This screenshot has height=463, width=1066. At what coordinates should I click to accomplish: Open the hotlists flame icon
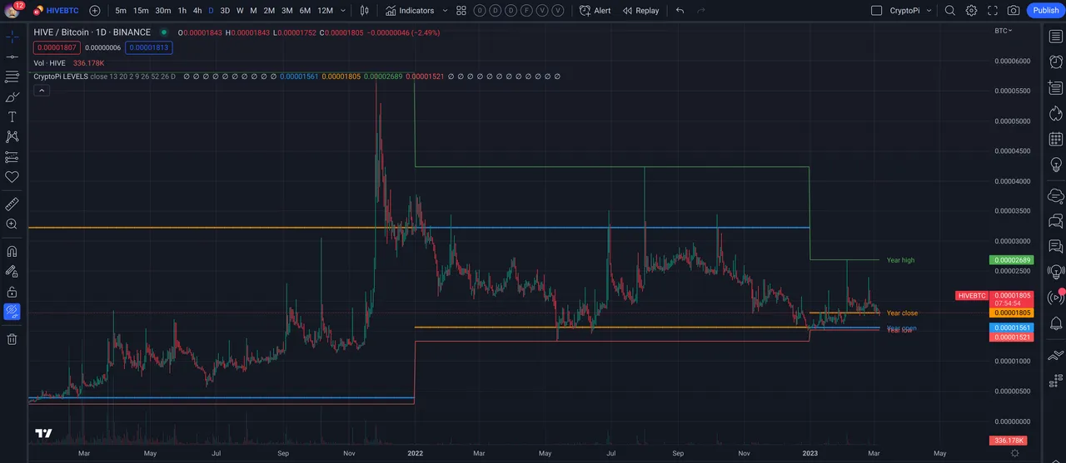point(1055,113)
